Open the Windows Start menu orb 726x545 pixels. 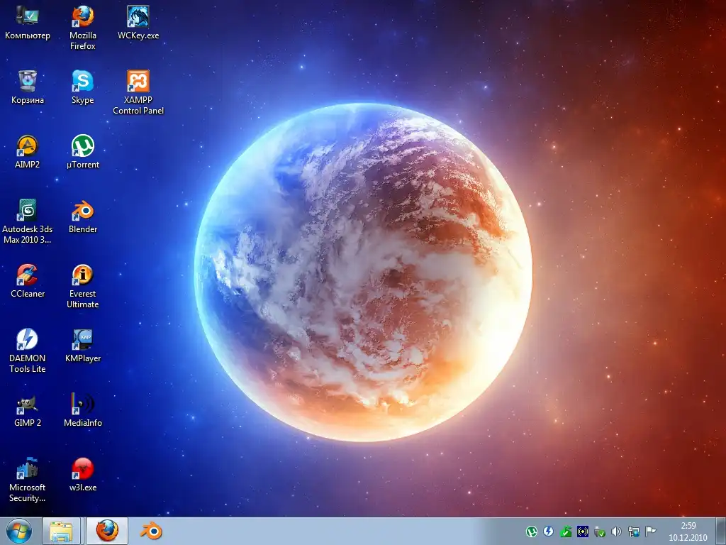click(x=19, y=531)
